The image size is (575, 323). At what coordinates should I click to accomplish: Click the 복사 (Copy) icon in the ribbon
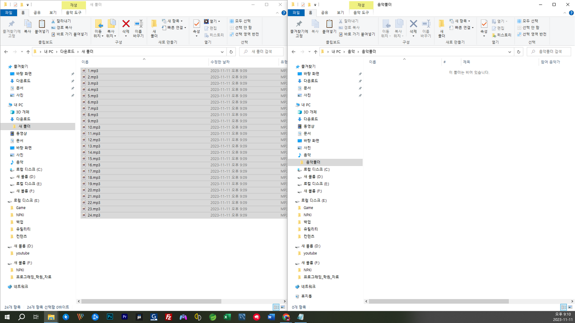27,28
